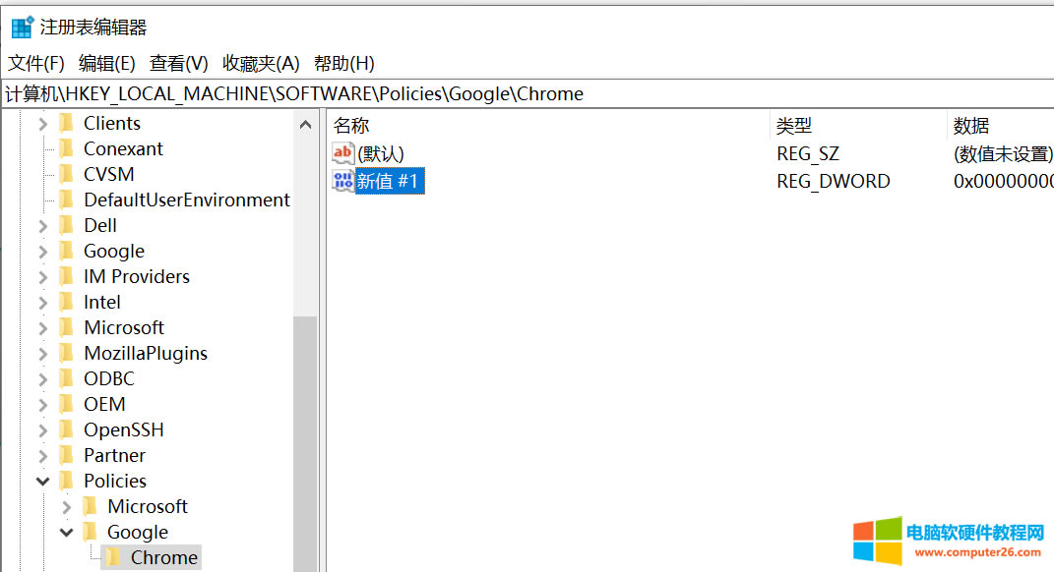Select the Clients folder icon
Screen dimensions: 1054x572
click(67, 123)
